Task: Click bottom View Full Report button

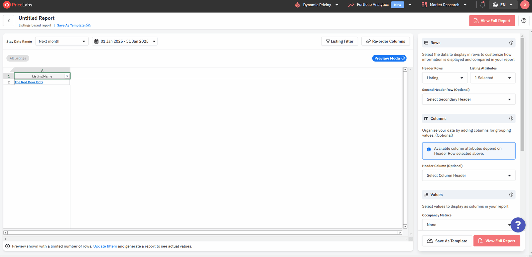Action: click(x=497, y=241)
